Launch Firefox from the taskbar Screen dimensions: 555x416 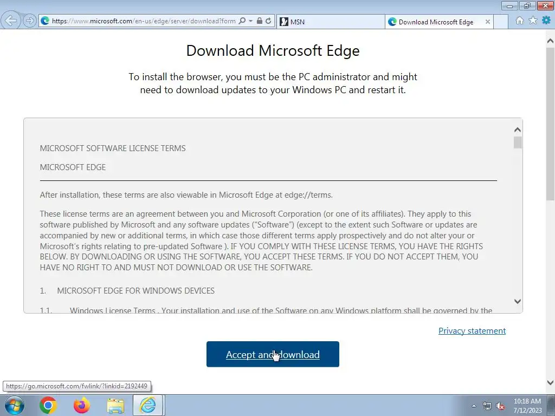(x=82, y=405)
